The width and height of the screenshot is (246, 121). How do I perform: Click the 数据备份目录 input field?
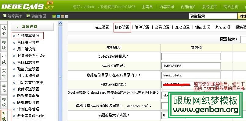(x=191, y=75)
